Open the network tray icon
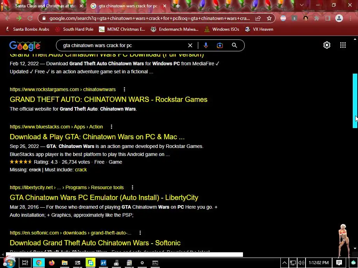The width and height of the screenshot is (358, 268). click(293, 263)
